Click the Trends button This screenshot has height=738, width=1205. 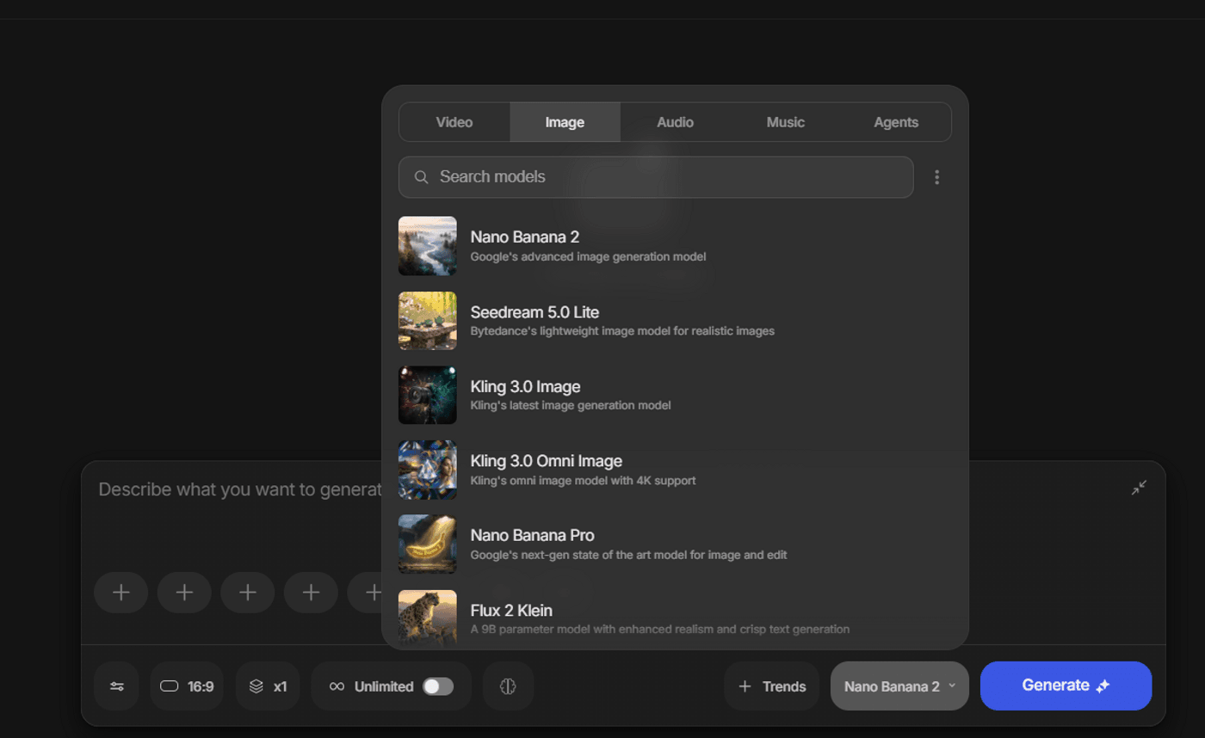click(x=772, y=686)
